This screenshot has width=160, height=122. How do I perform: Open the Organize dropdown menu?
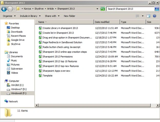9,16
